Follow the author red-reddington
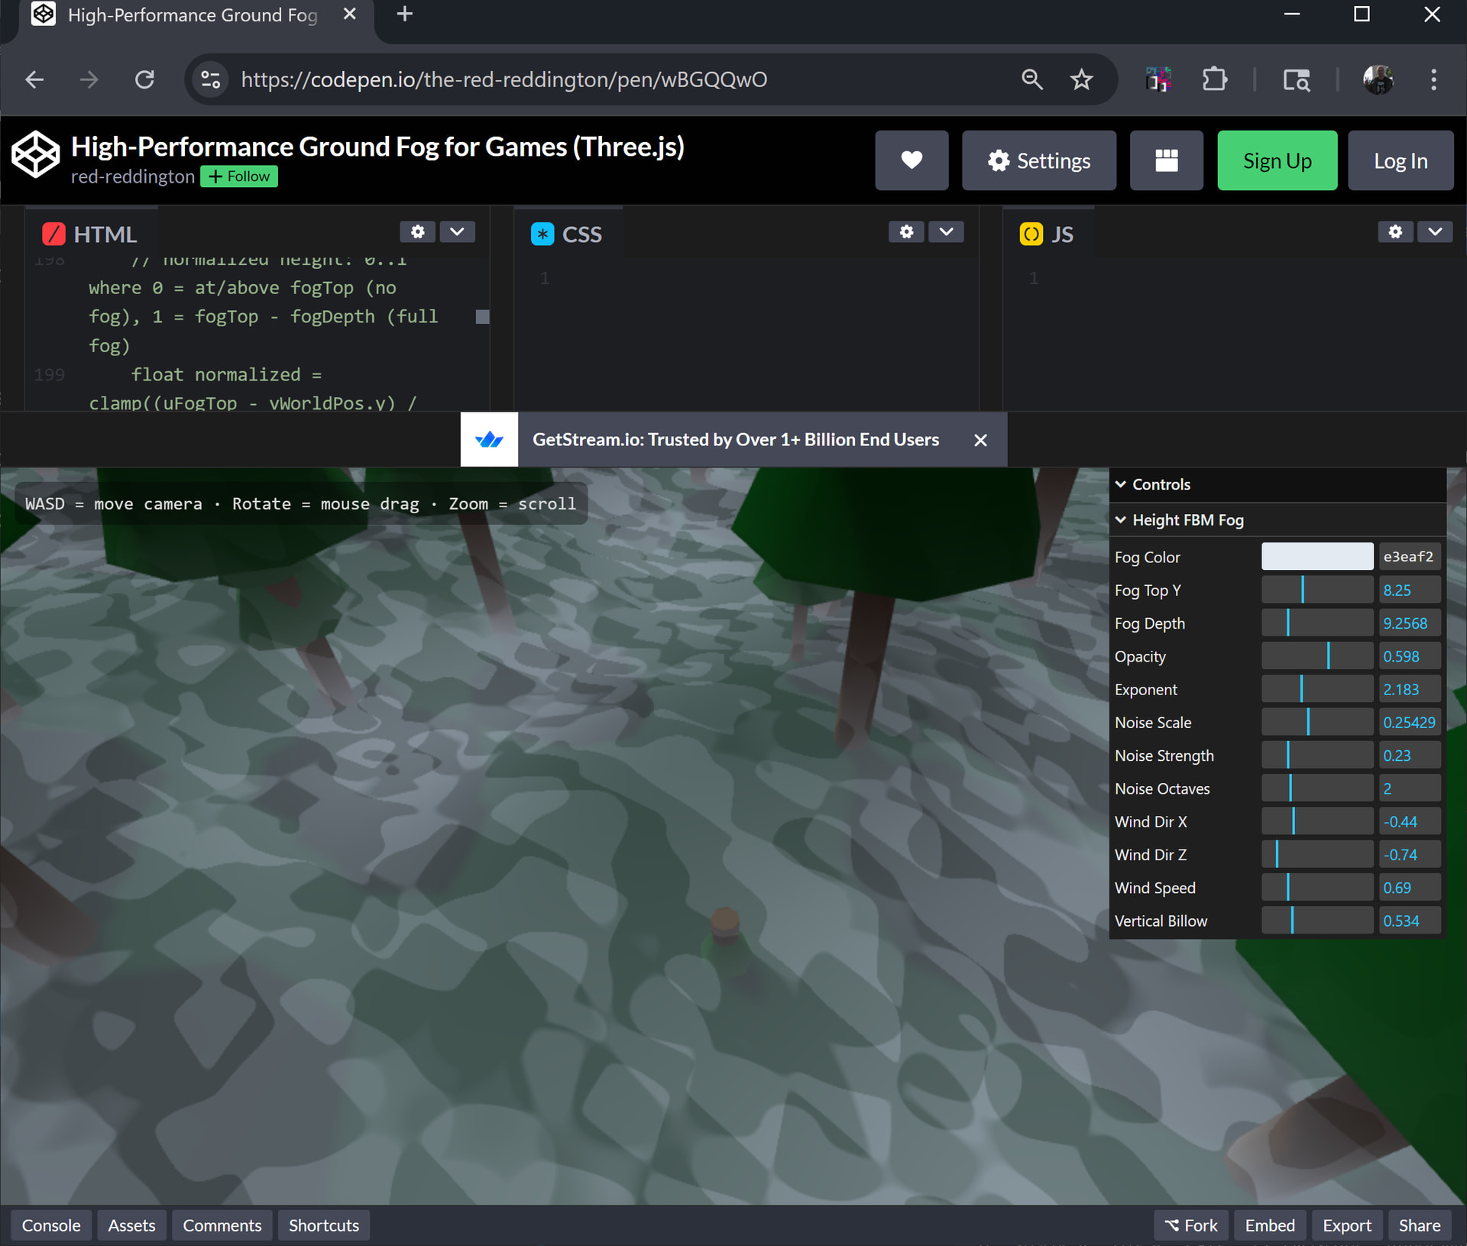Screen dimensions: 1467x1246 click(x=239, y=176)
